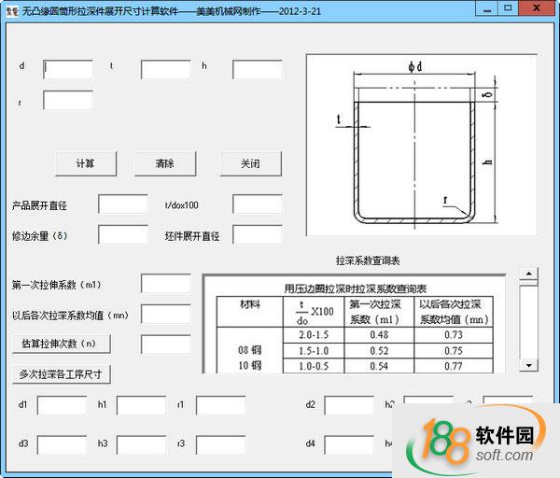Click the r1 input field
560x478 pixels.
click(221, 405)
